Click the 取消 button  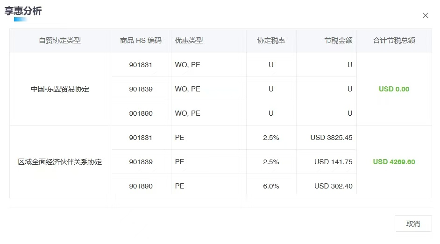tap(413, 223)
